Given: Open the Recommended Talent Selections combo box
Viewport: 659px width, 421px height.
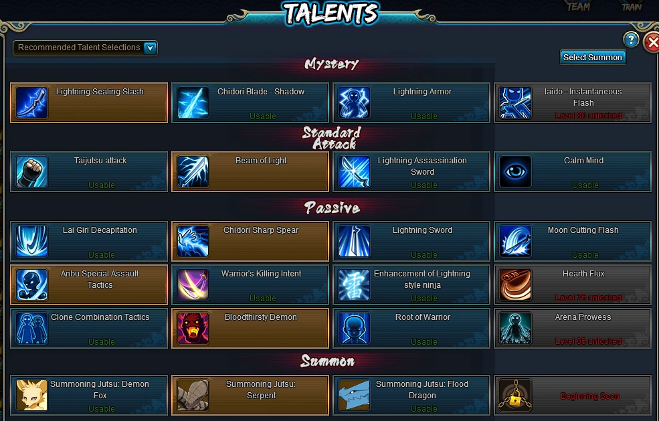Looking at the screenshot, I should 86,48.
